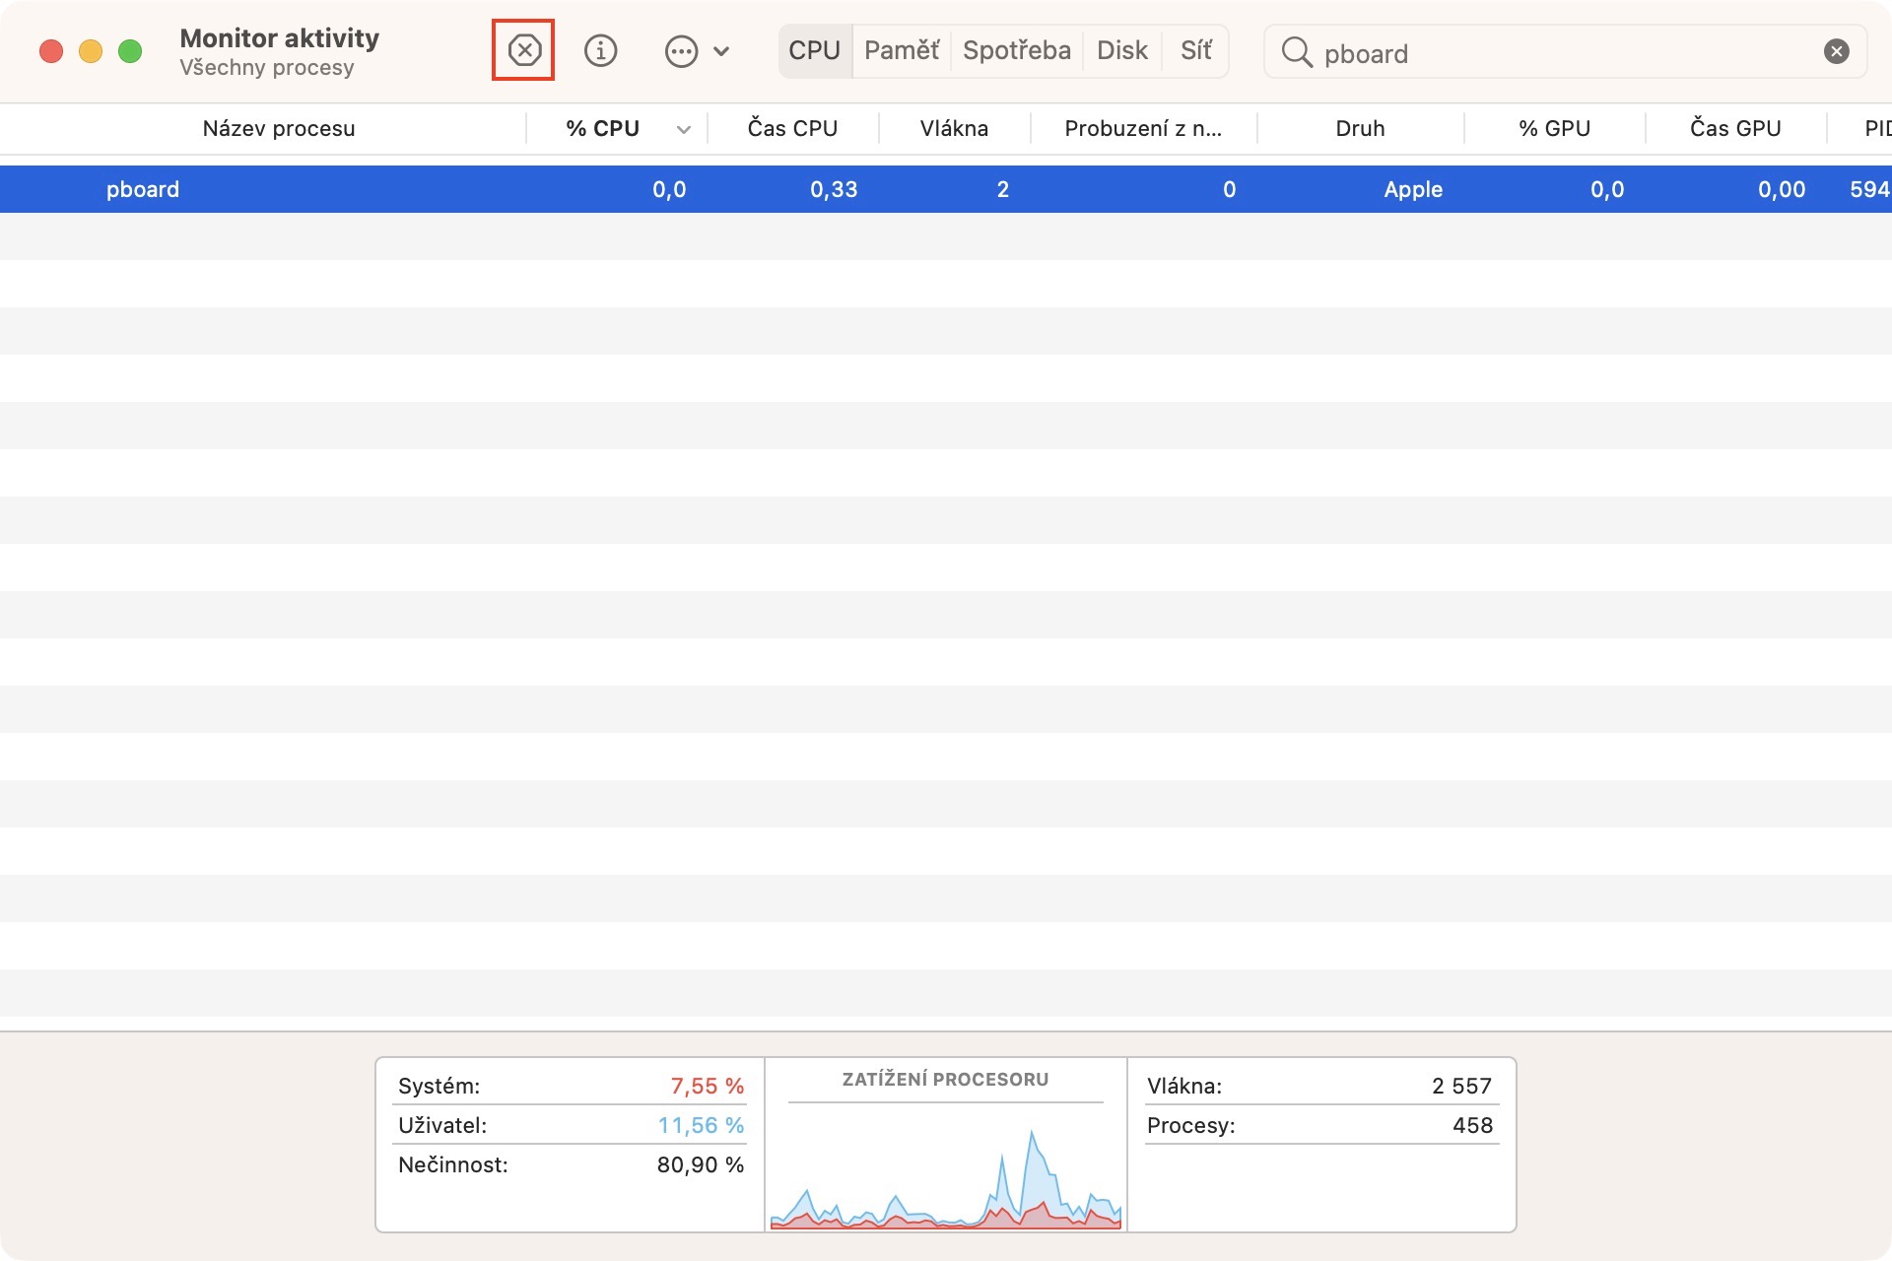Select the Síť tab
Viewport: 1892px width, 1261px height.
pos(1195,50)
